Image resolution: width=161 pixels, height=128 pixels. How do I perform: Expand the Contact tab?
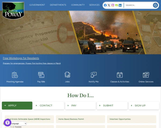tap(49, 106)
